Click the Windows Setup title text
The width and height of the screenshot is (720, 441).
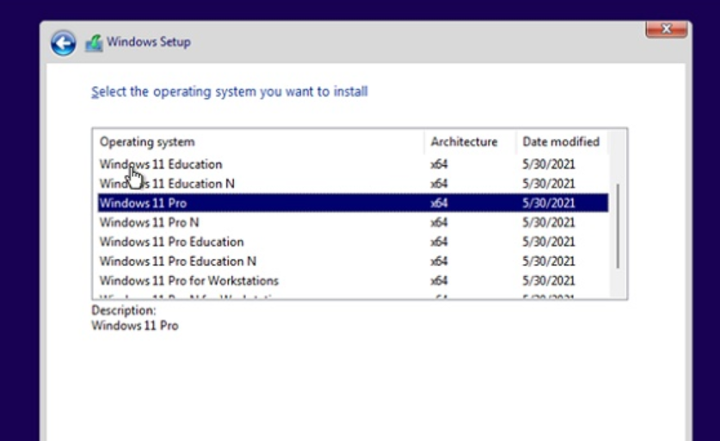coord(149,42)
